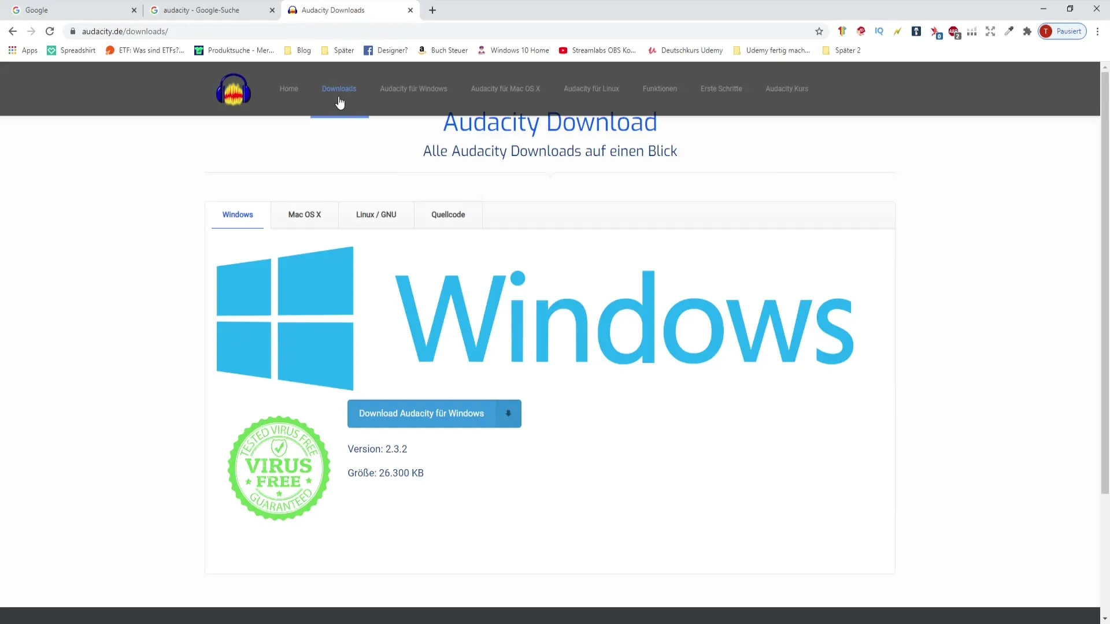Close the audacity Google-Suche tab

click(272, 10)
